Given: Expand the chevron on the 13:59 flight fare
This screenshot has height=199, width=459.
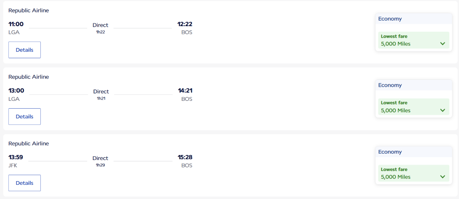Looking at the screenshot, I should pos(442,177).
